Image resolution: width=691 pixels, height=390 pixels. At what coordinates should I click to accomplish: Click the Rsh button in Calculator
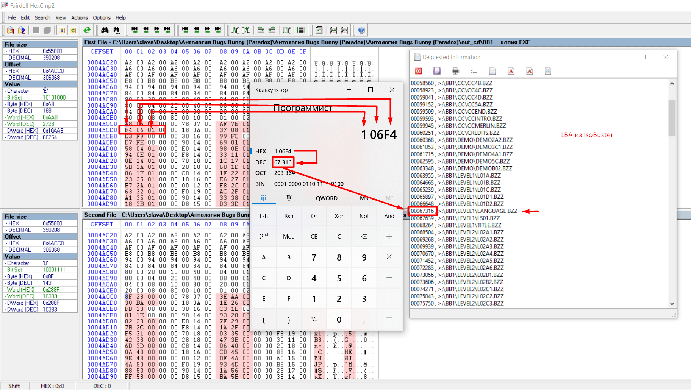click(x=289, y=216)
